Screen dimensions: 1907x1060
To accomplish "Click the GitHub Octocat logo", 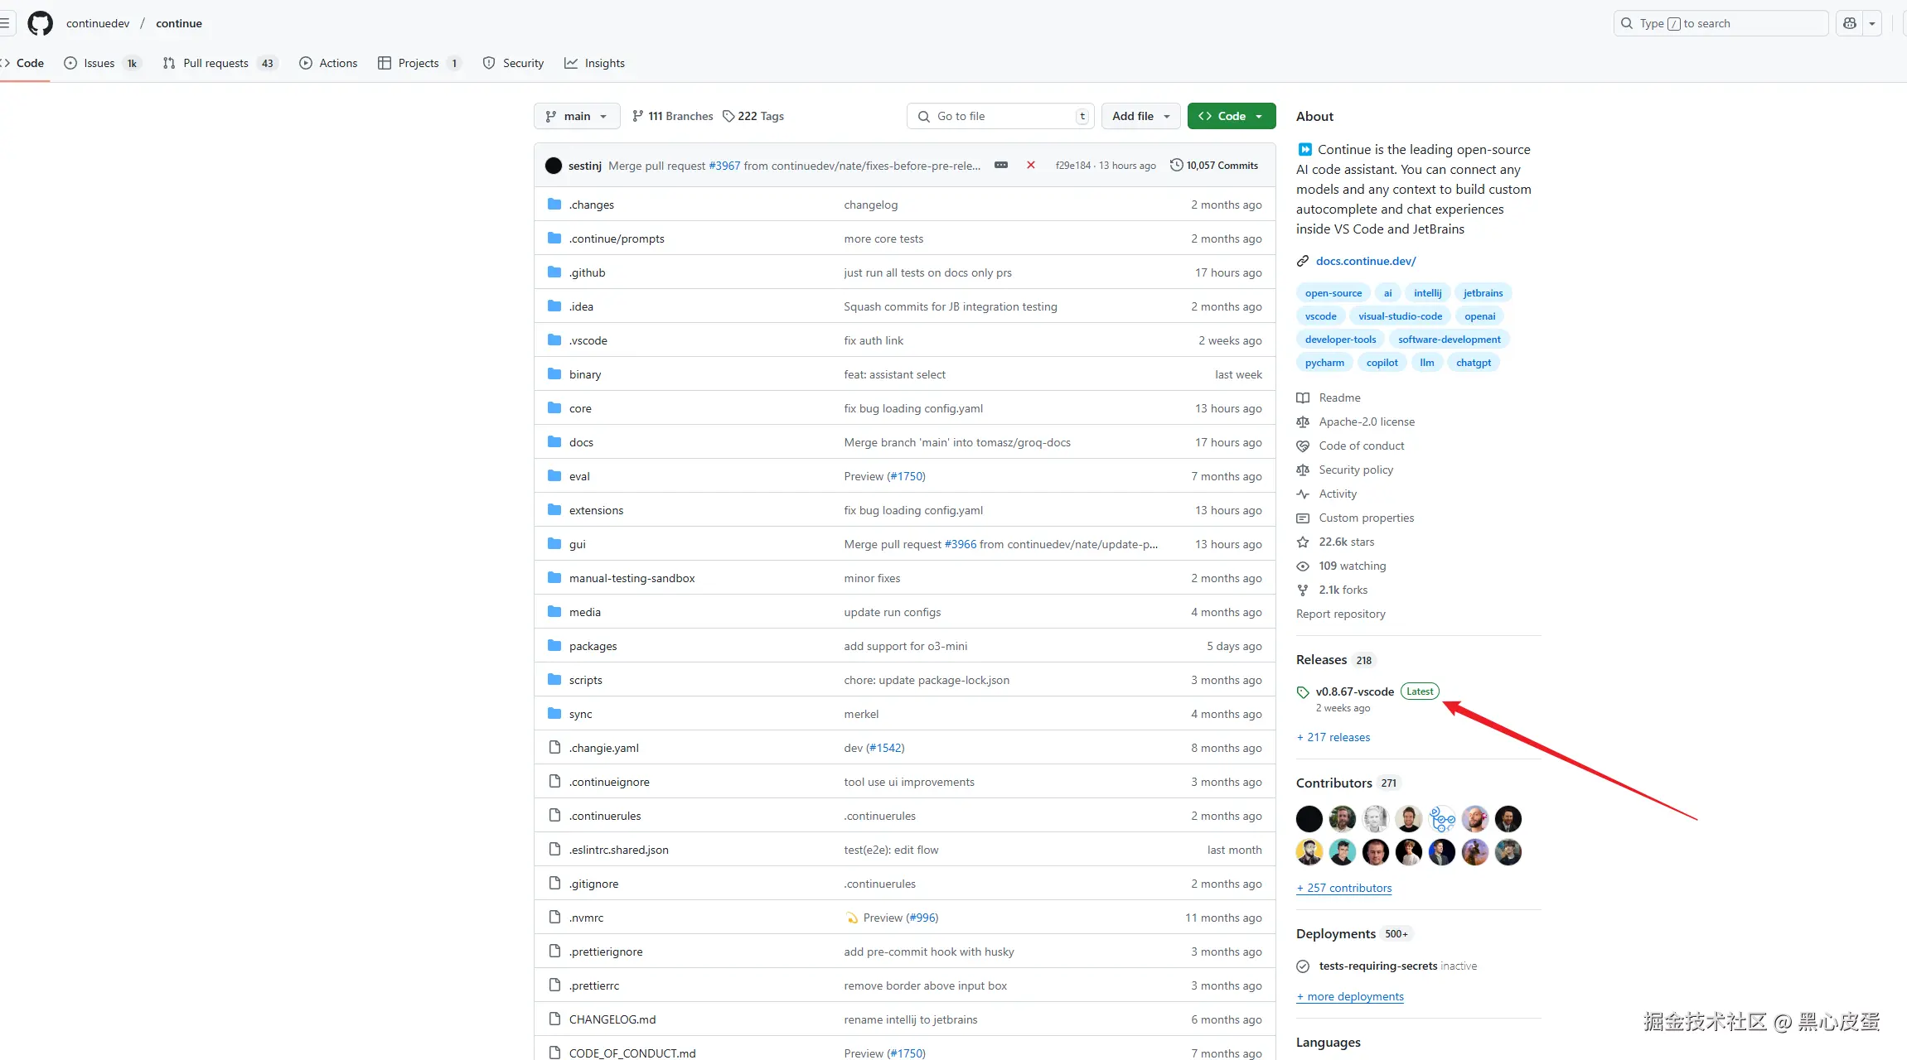I will (40, 23).
